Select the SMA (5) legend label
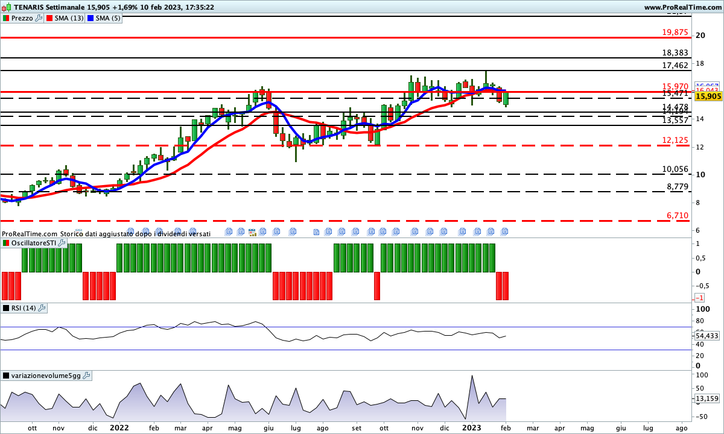Viewport: 724px width, 434px height. [109, 18]
